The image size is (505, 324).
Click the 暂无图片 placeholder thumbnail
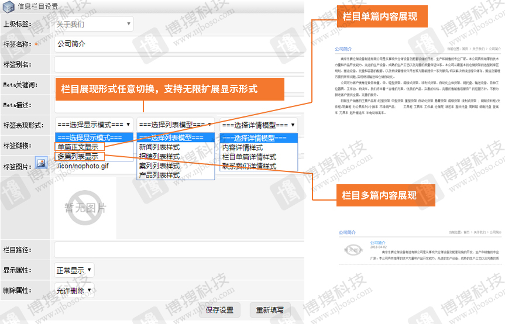click(85, 208)
